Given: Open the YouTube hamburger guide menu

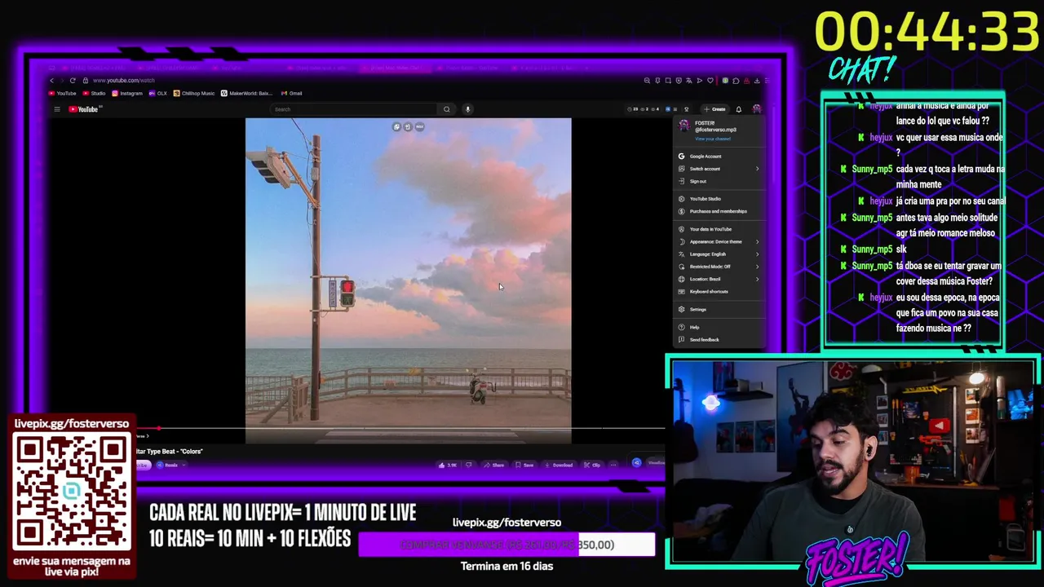Looking at the screenshot, I should pyautogui.click(x=57, y=109).
